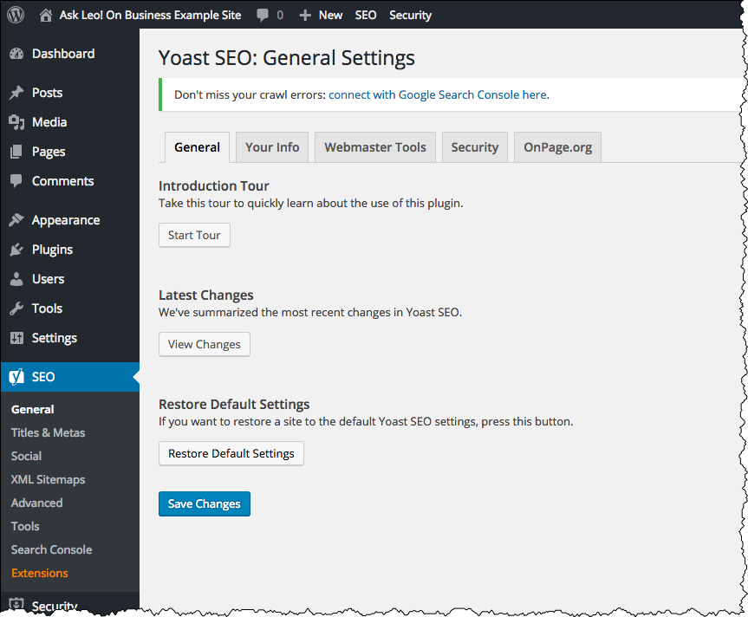Click the Media icon in sidebar
This screenshot has height=617, width=748.
(16, 122)
